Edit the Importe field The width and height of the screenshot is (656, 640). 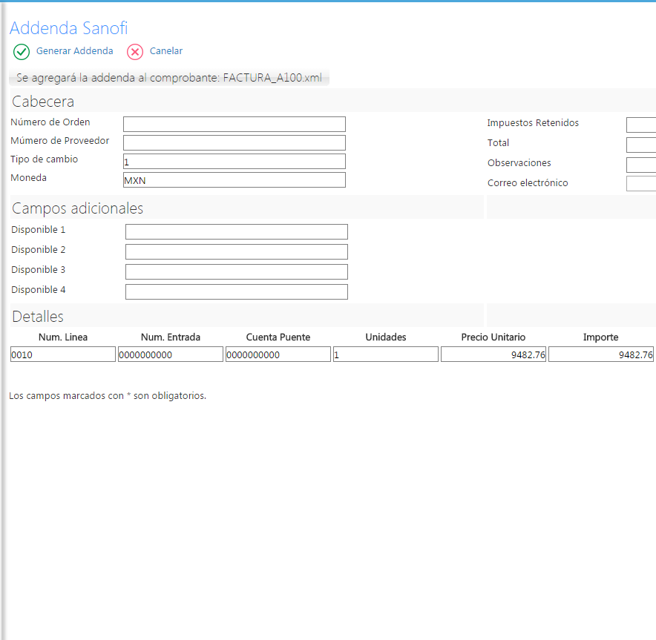click(x=601, y=354)
